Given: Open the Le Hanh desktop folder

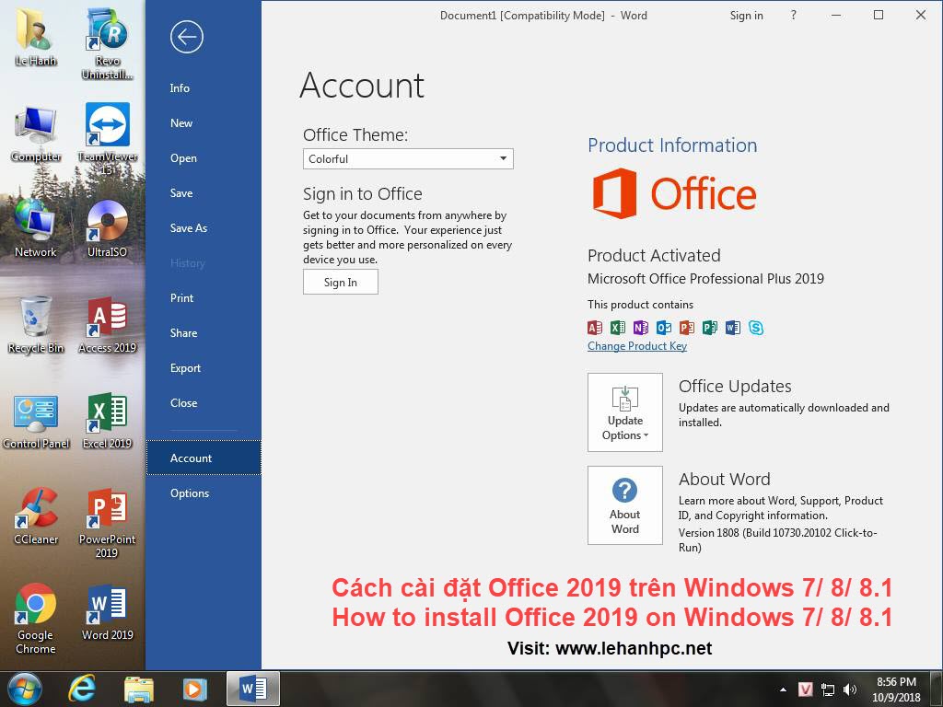Looking at the screenshot, I should [x=36, y=36].
